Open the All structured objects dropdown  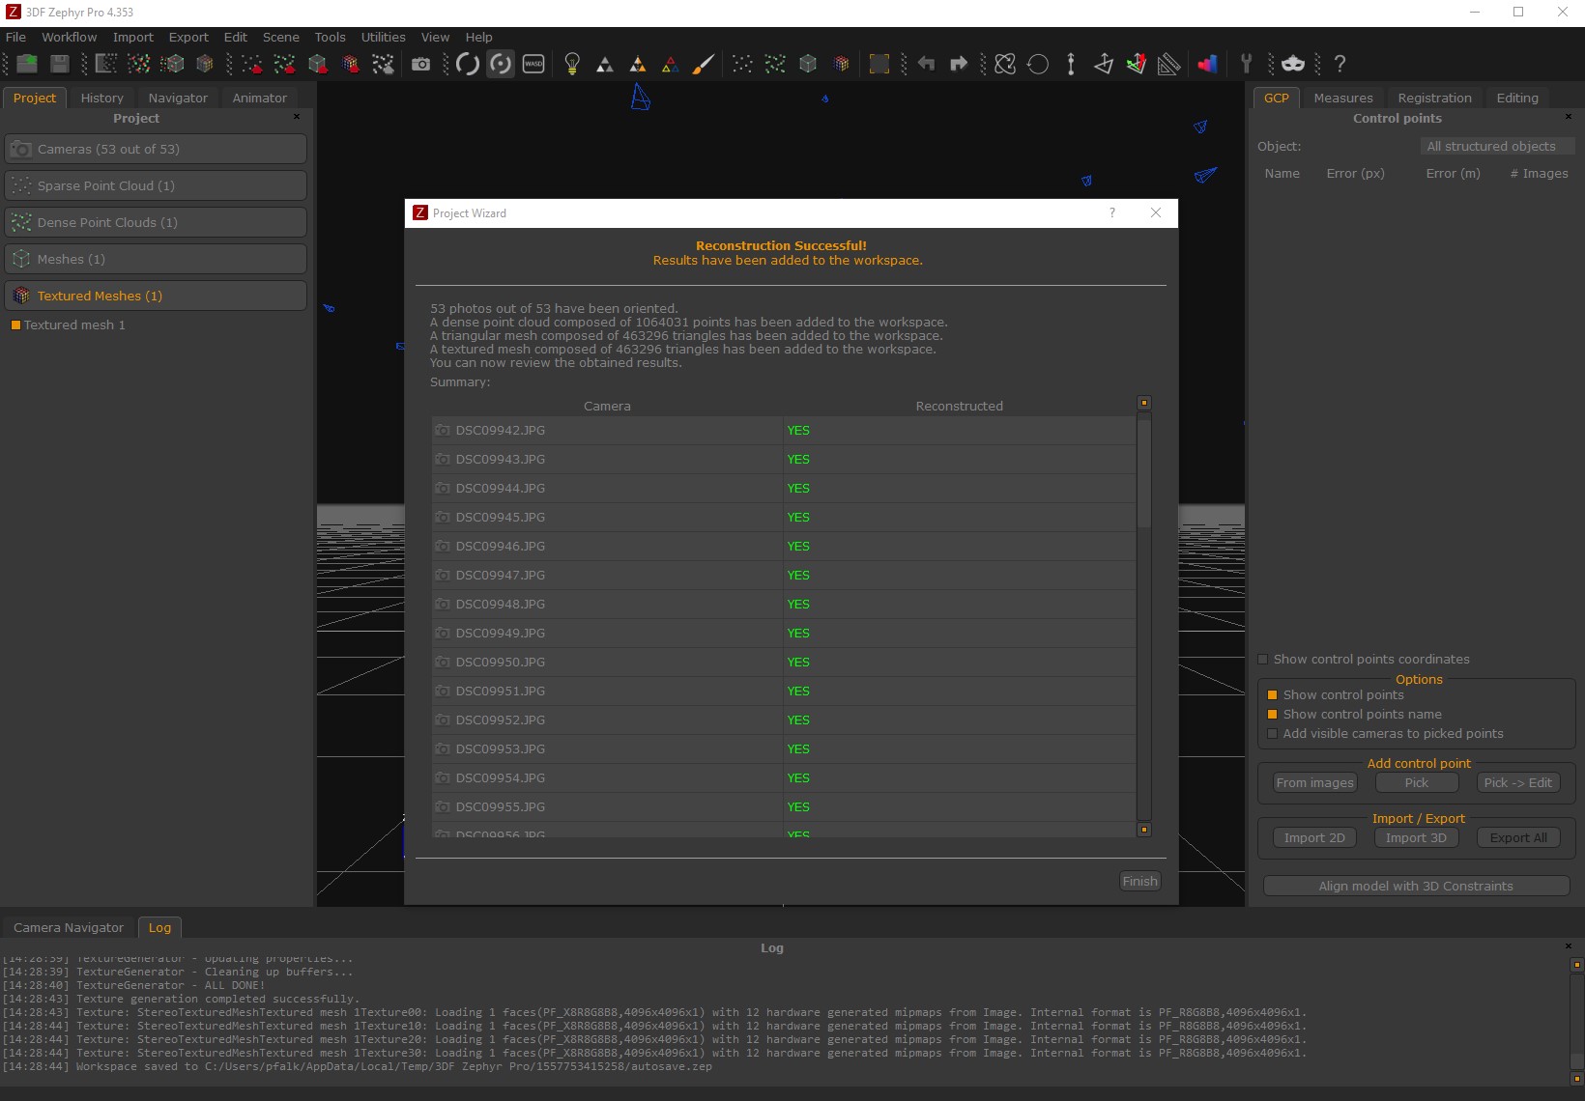tap(1497, 147)
